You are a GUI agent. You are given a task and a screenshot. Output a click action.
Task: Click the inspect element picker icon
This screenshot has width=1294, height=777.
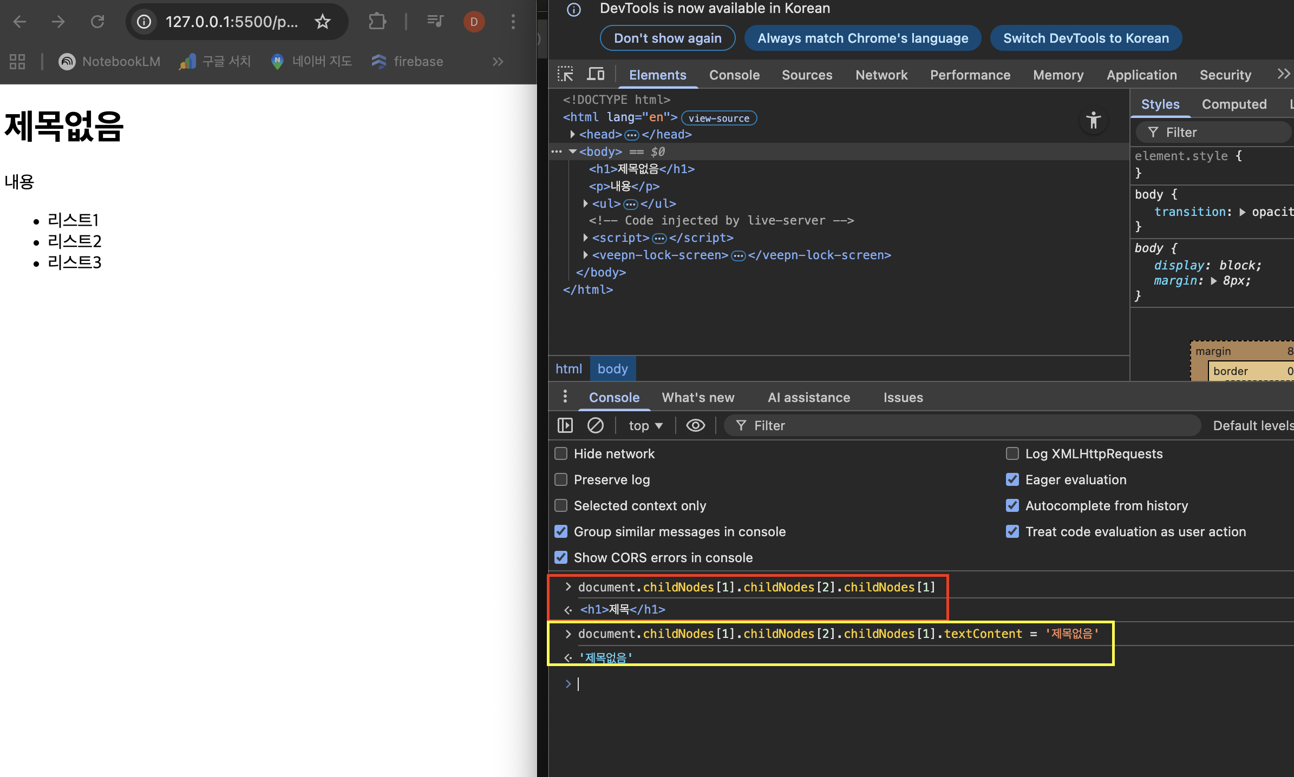pos(565,74)
